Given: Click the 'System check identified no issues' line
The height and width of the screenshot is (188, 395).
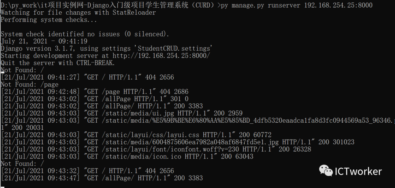Looking at the screenshot, I should [85, 34].
